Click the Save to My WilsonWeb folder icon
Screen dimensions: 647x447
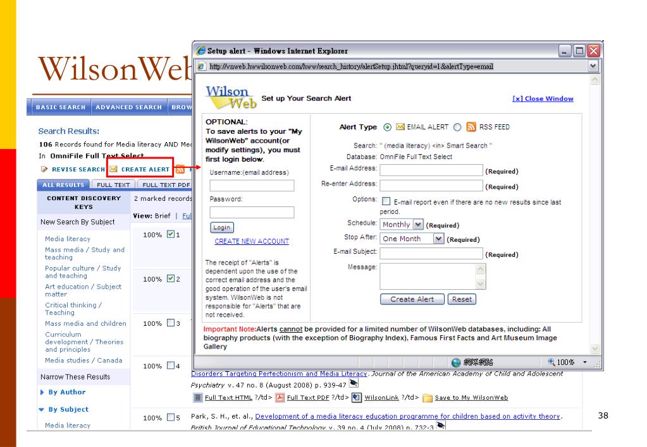(428, 398)
